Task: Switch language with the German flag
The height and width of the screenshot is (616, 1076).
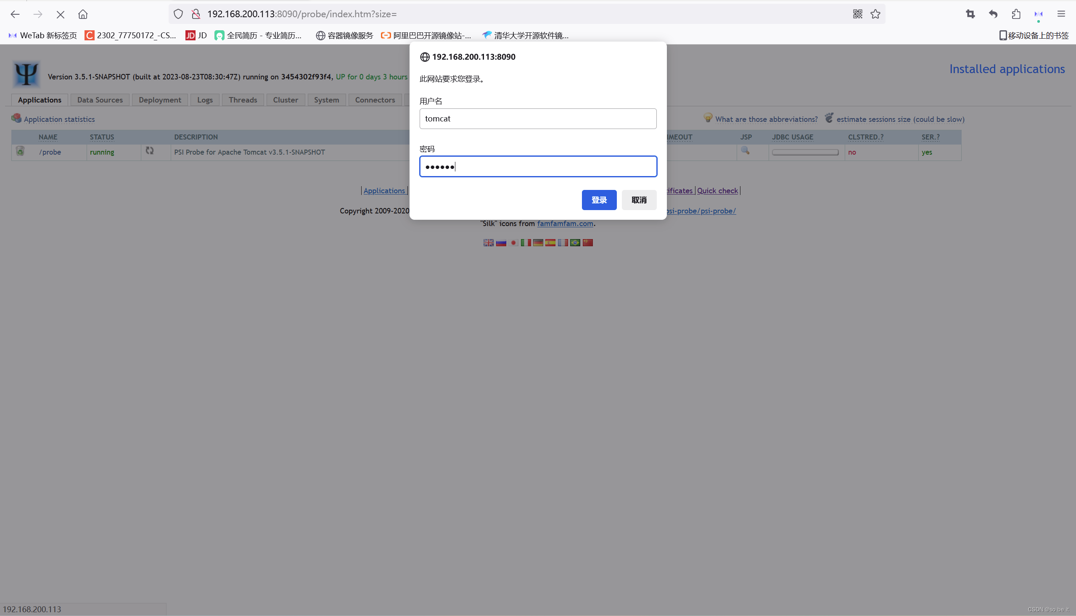Action: (x=538, y=242)
